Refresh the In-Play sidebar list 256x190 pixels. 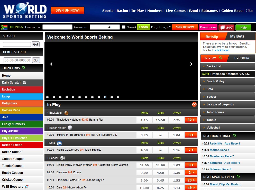pos(221,58)
